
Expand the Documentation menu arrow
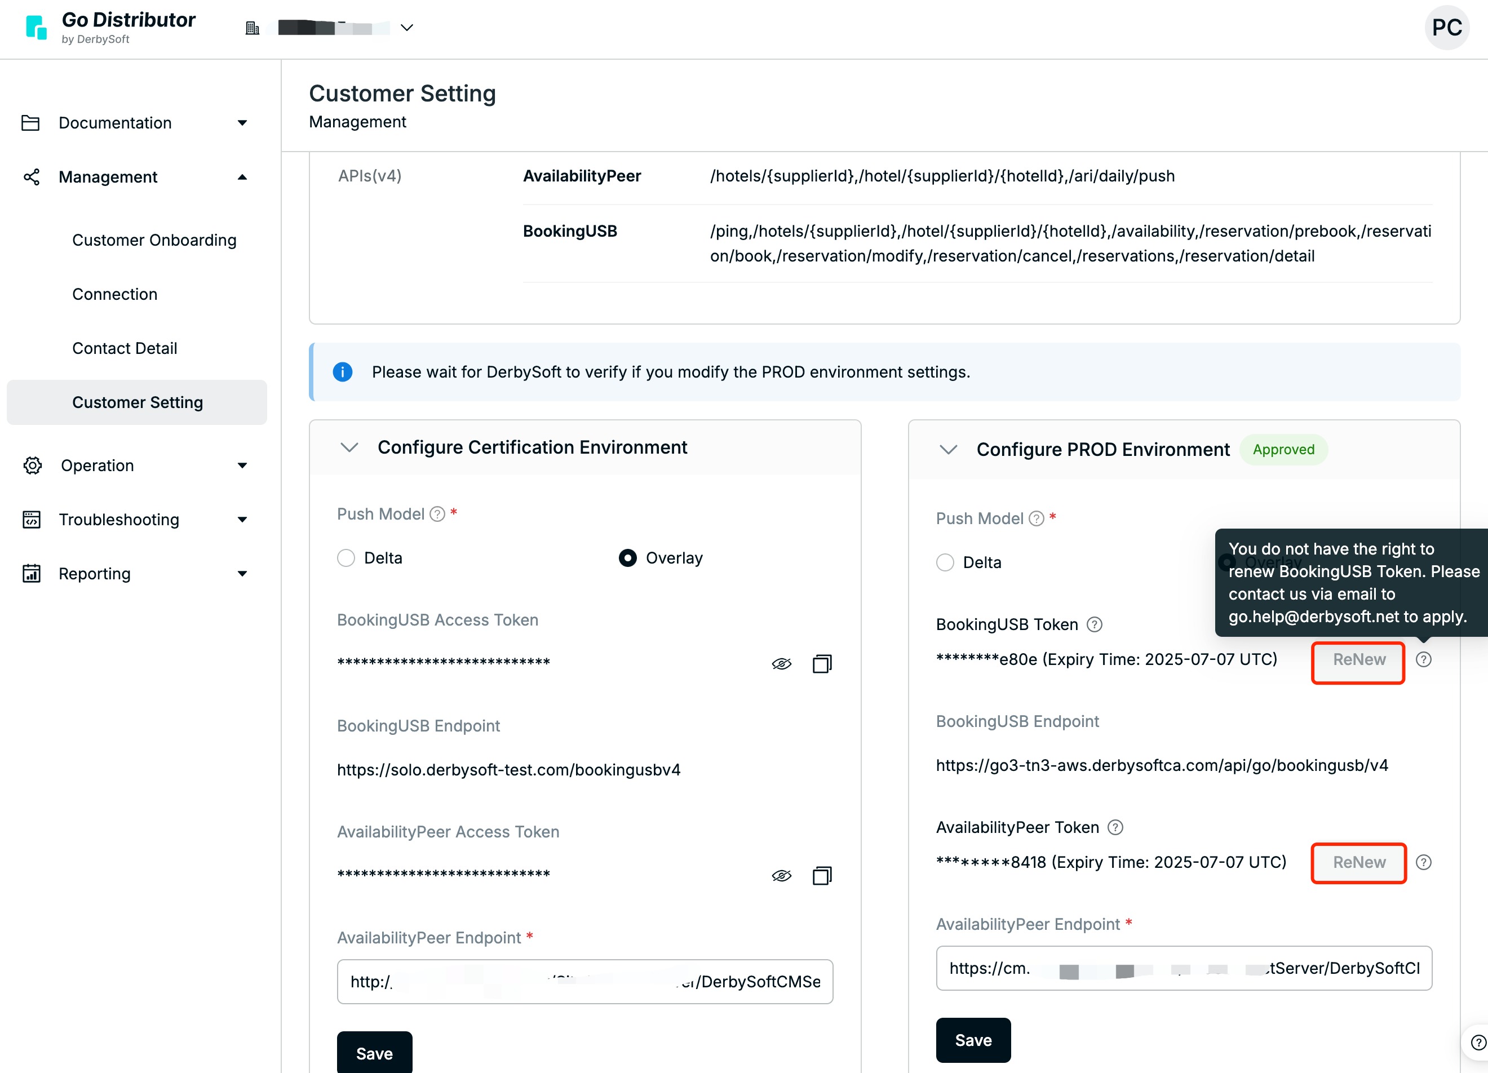click(x=242, y=123)
